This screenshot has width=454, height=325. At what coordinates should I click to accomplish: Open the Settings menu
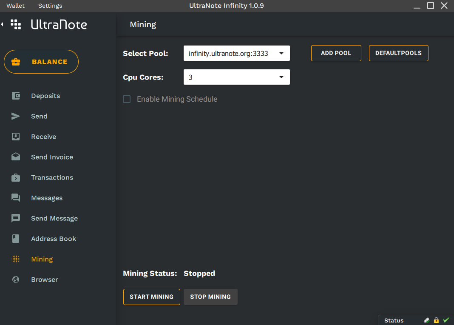click(x=50, y=6)
